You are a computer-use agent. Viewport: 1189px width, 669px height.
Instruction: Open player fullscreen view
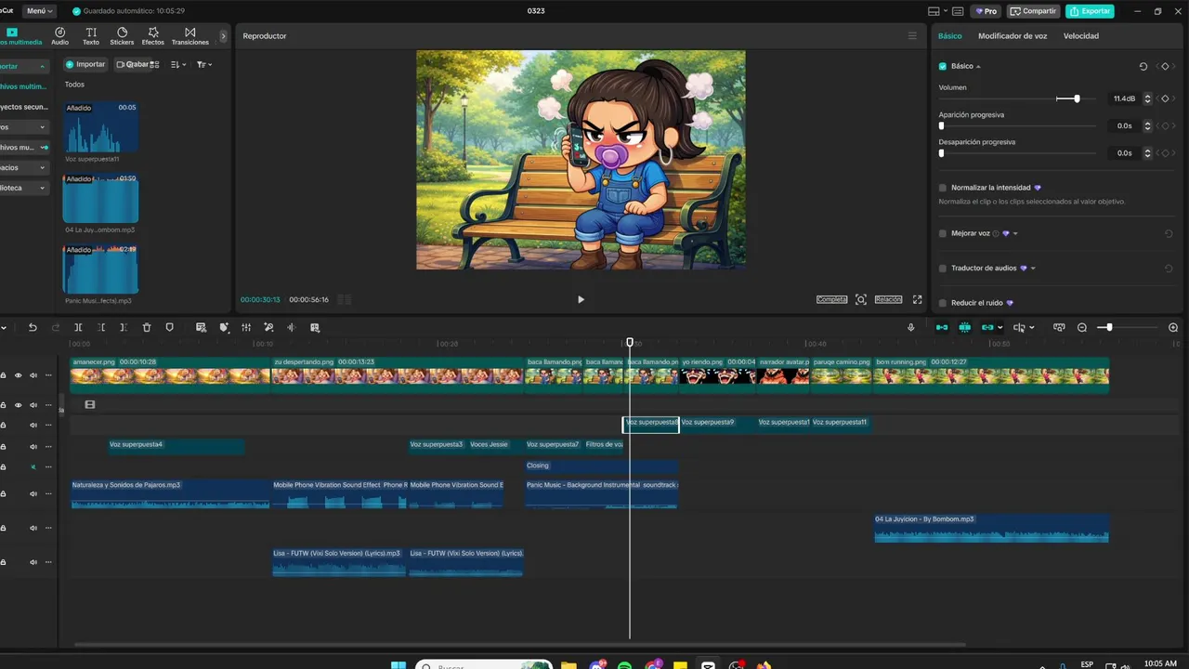(x=917, y=299)
